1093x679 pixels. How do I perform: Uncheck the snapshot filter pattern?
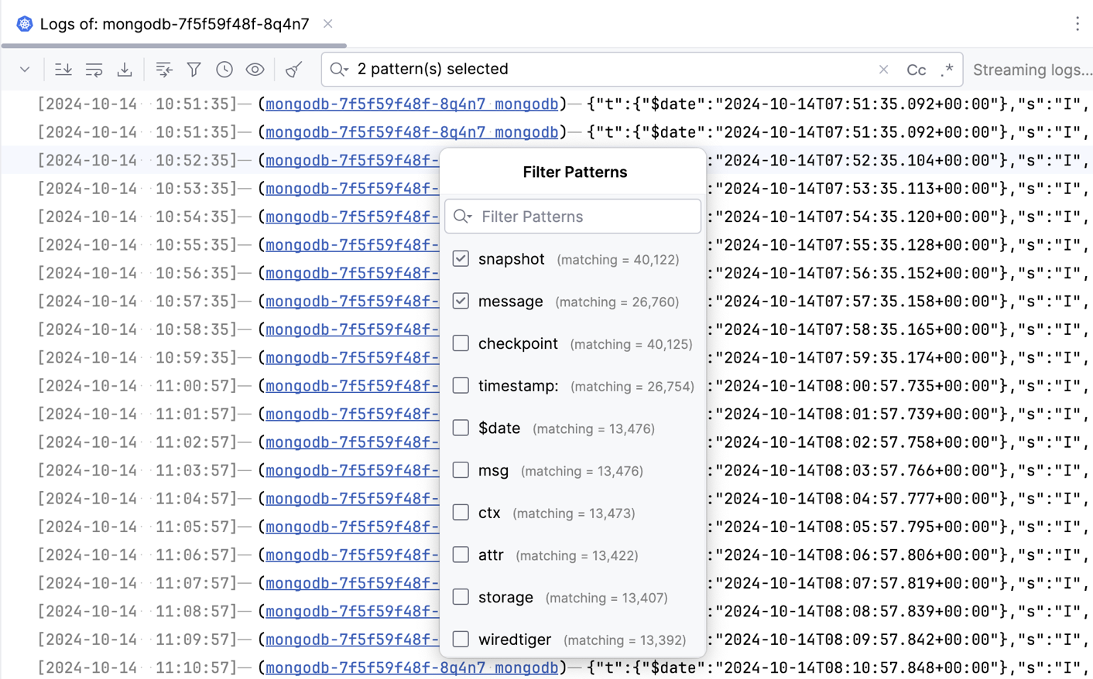tap(461, 259)
